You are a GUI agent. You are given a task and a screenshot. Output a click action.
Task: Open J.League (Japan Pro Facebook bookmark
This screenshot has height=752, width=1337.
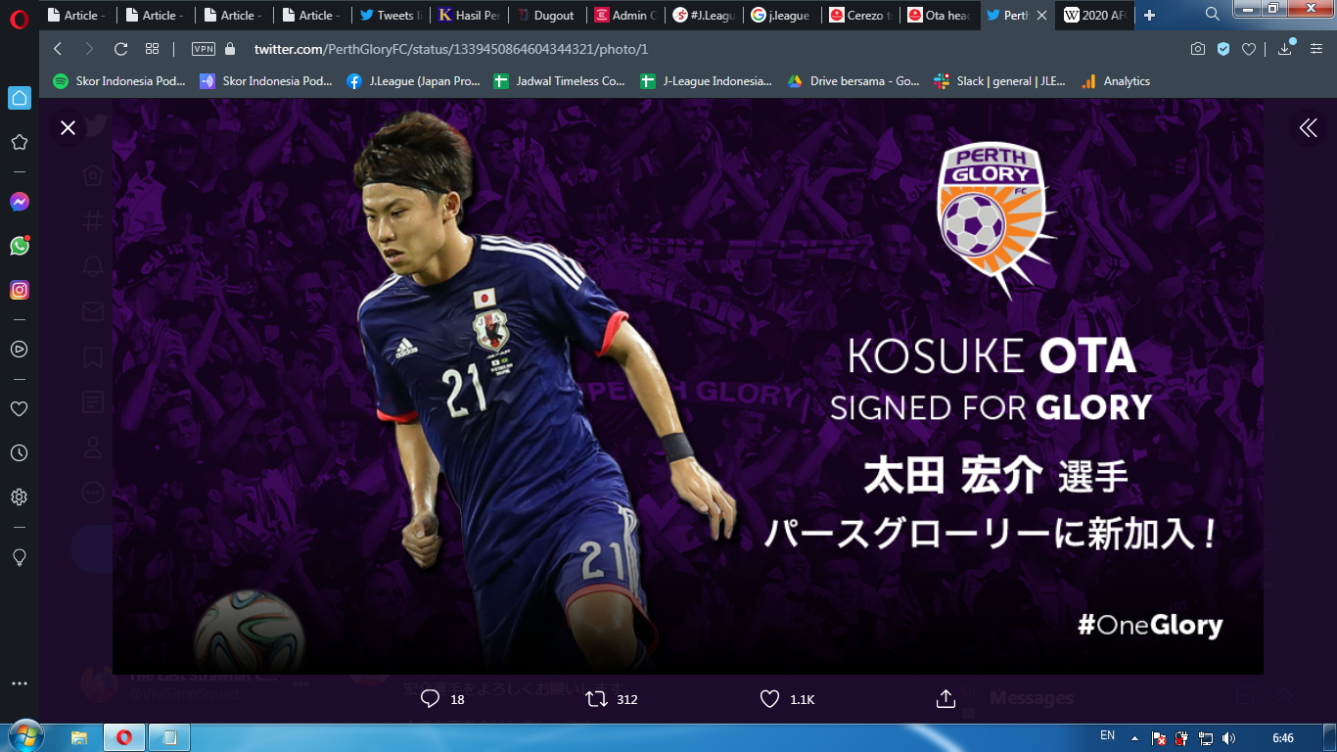413,81
